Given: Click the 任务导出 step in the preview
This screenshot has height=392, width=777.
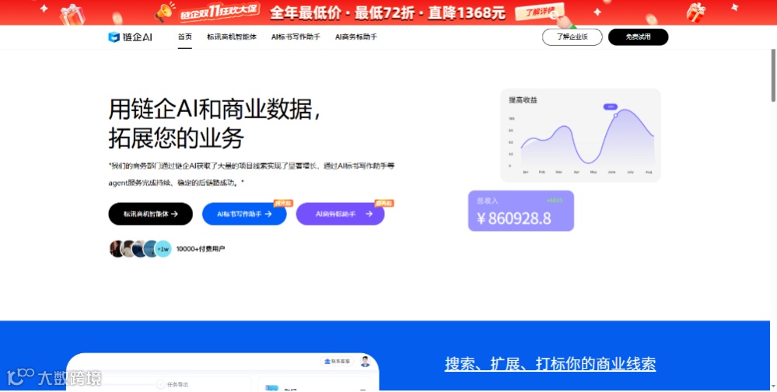Looking at the screenshot, I should point(173,384).
